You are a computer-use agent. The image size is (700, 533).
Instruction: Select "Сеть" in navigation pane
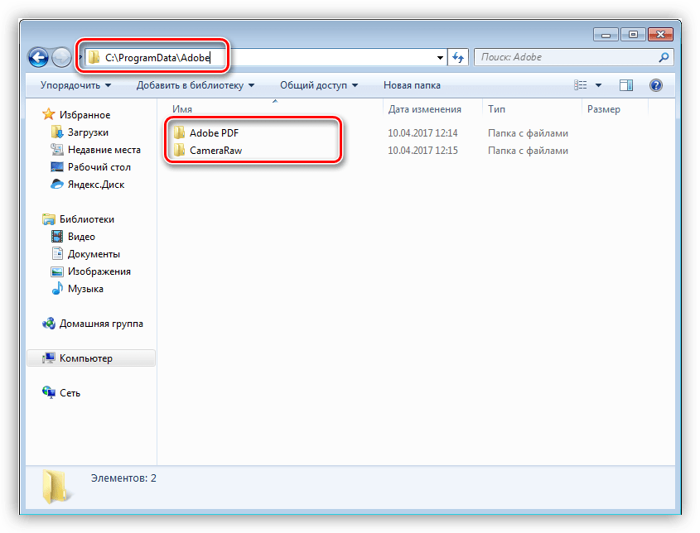pos(70,393)
